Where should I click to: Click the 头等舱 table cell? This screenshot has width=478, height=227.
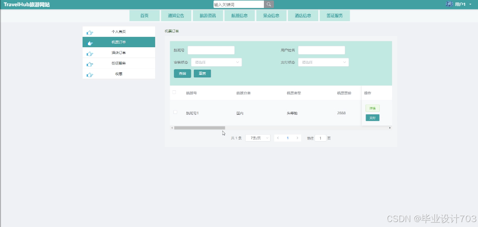pyautogui.click(x=292, y=113)
